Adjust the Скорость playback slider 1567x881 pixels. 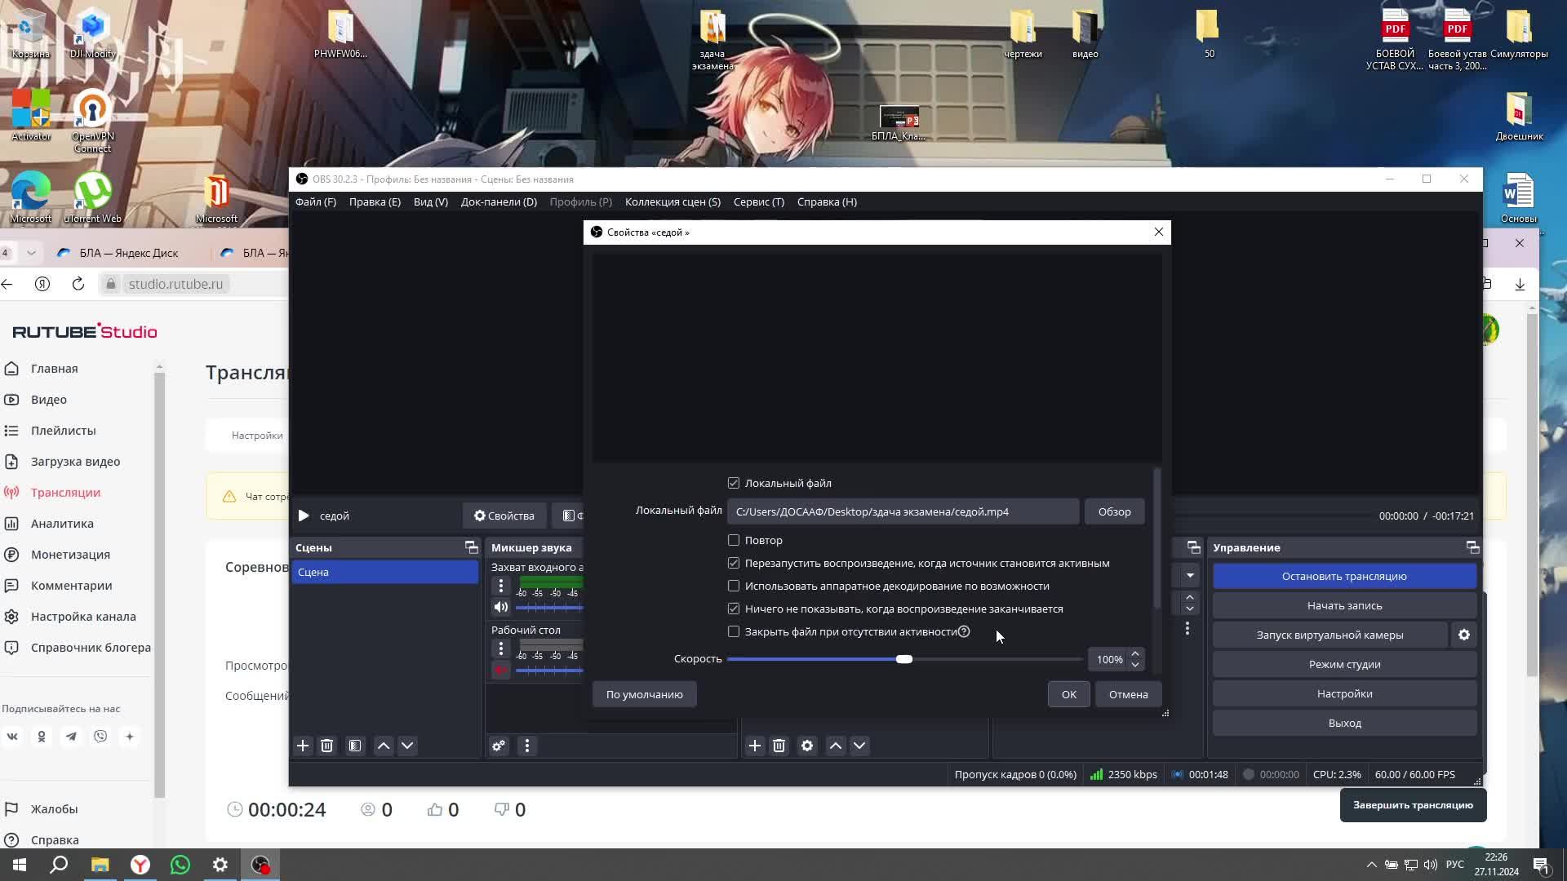(903, 659)
